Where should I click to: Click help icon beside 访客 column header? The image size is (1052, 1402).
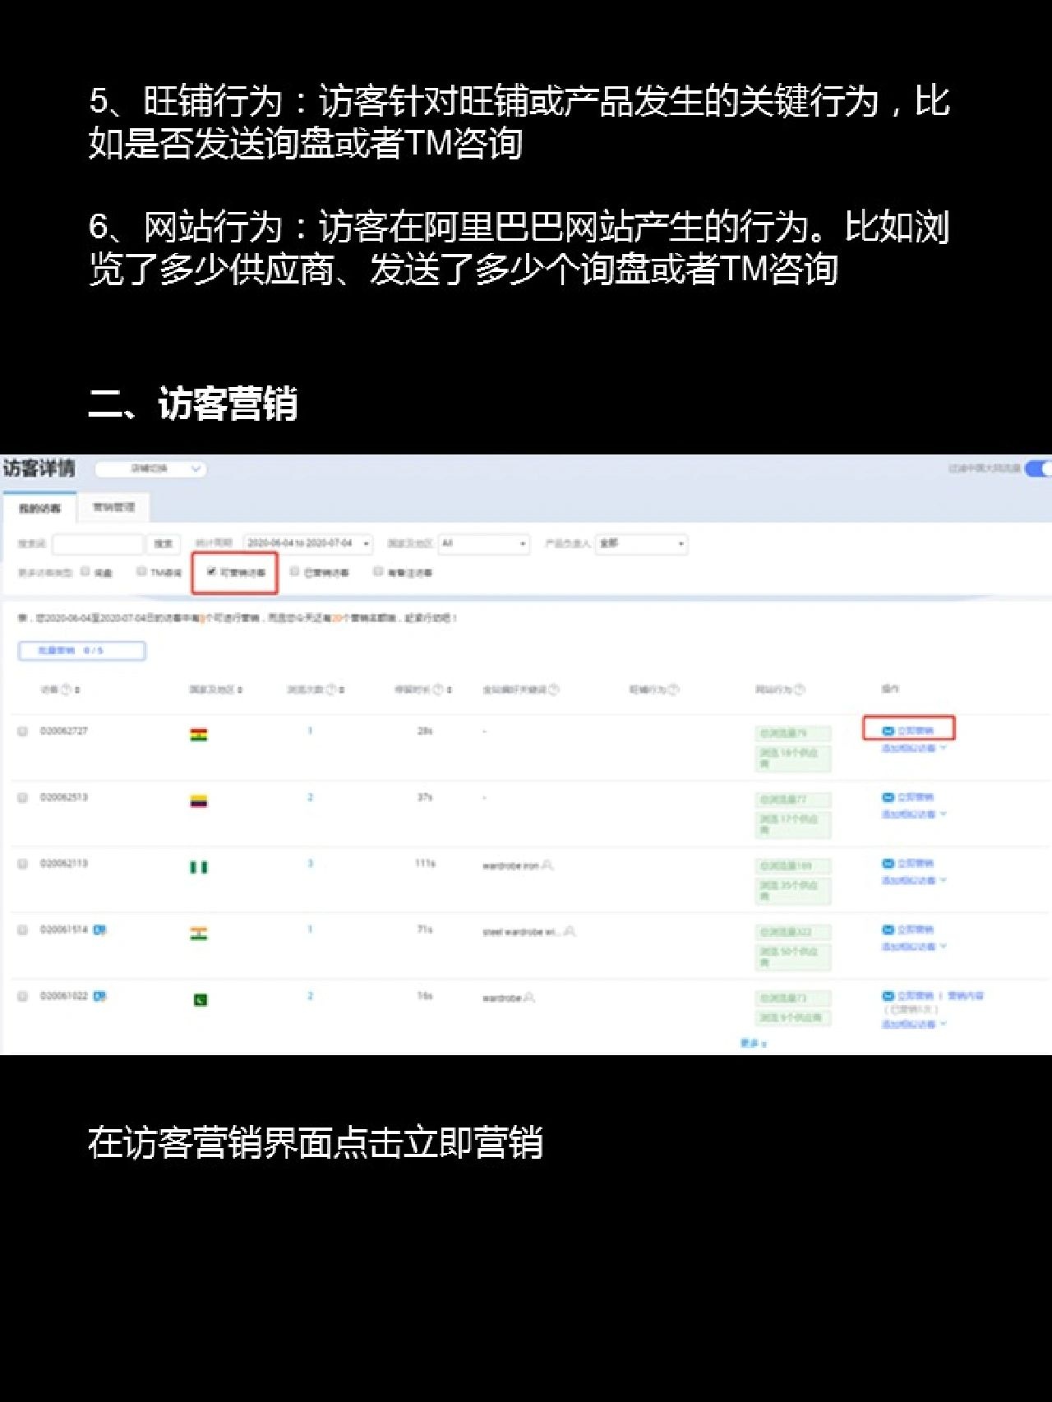point(66,689)
